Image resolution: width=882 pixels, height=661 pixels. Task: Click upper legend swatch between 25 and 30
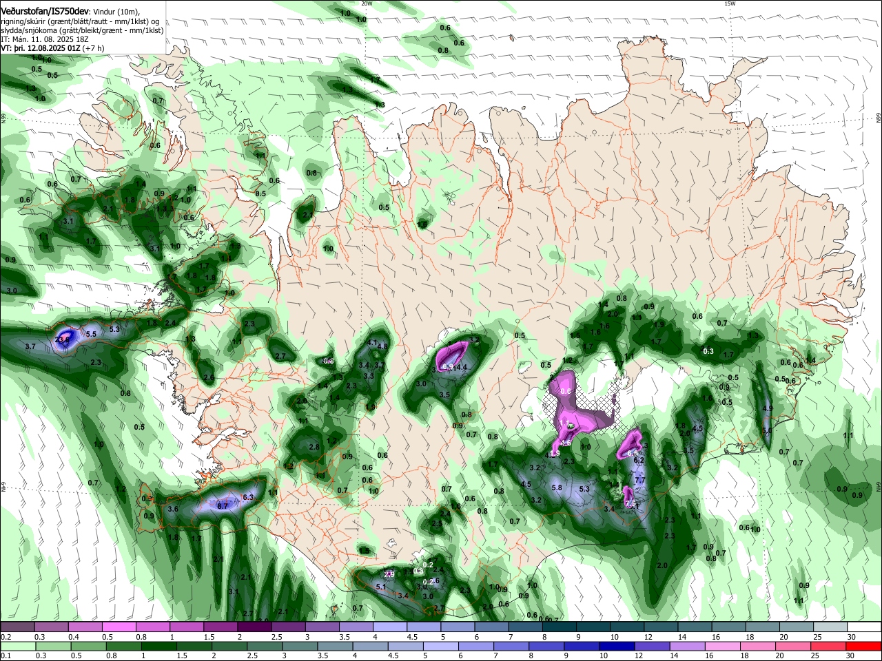click(x=830, y=627)
